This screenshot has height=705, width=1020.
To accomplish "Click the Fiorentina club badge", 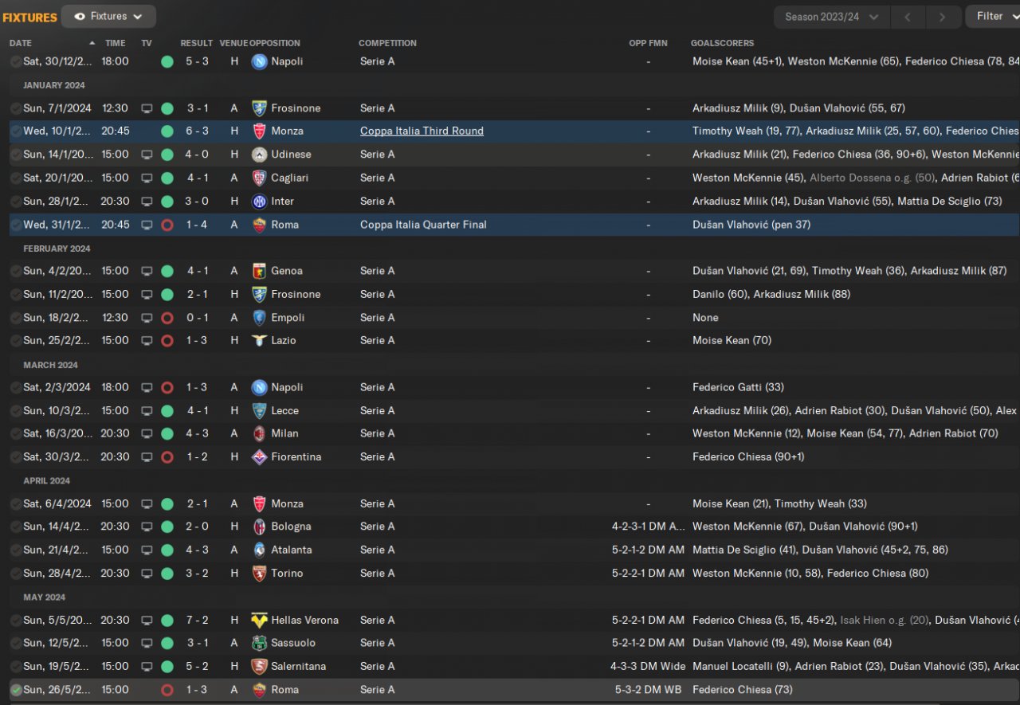I will click(x=259, y=457).
